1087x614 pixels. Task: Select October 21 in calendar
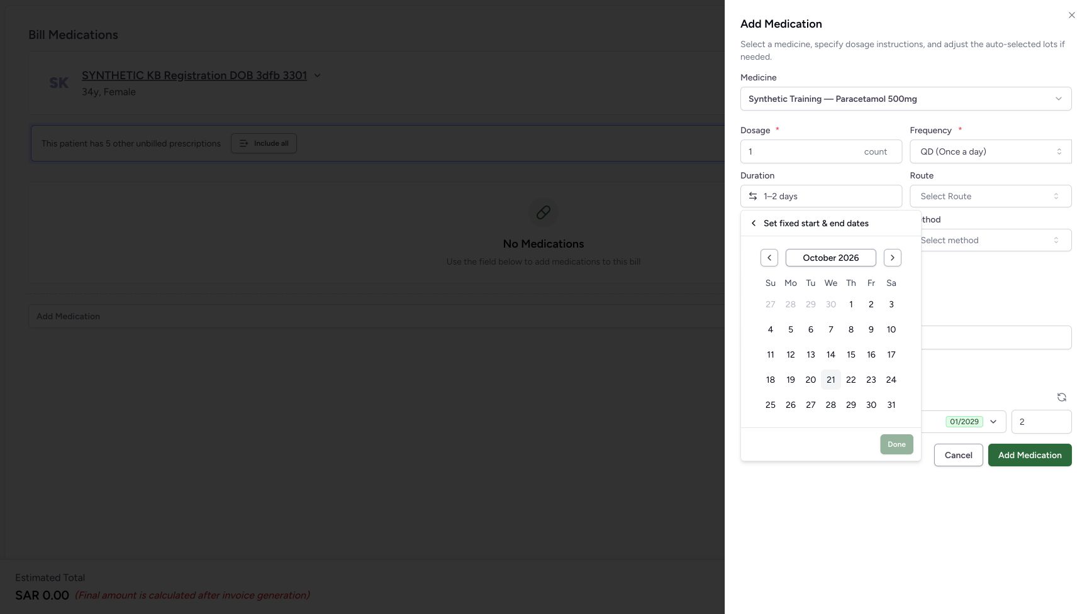[x=830, y=380]
